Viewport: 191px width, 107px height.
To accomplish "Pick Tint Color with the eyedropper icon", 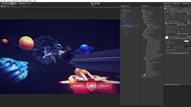I will coord(190,41).
